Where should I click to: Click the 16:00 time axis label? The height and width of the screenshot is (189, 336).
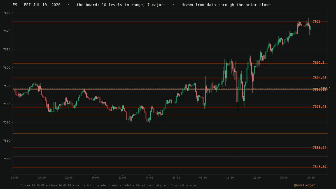click(311, 178)
